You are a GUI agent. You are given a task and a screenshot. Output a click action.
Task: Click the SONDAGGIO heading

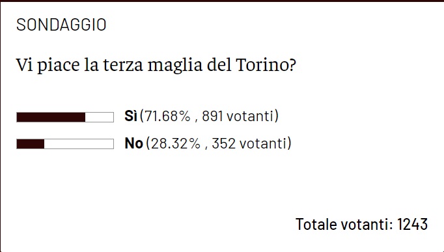61,25
